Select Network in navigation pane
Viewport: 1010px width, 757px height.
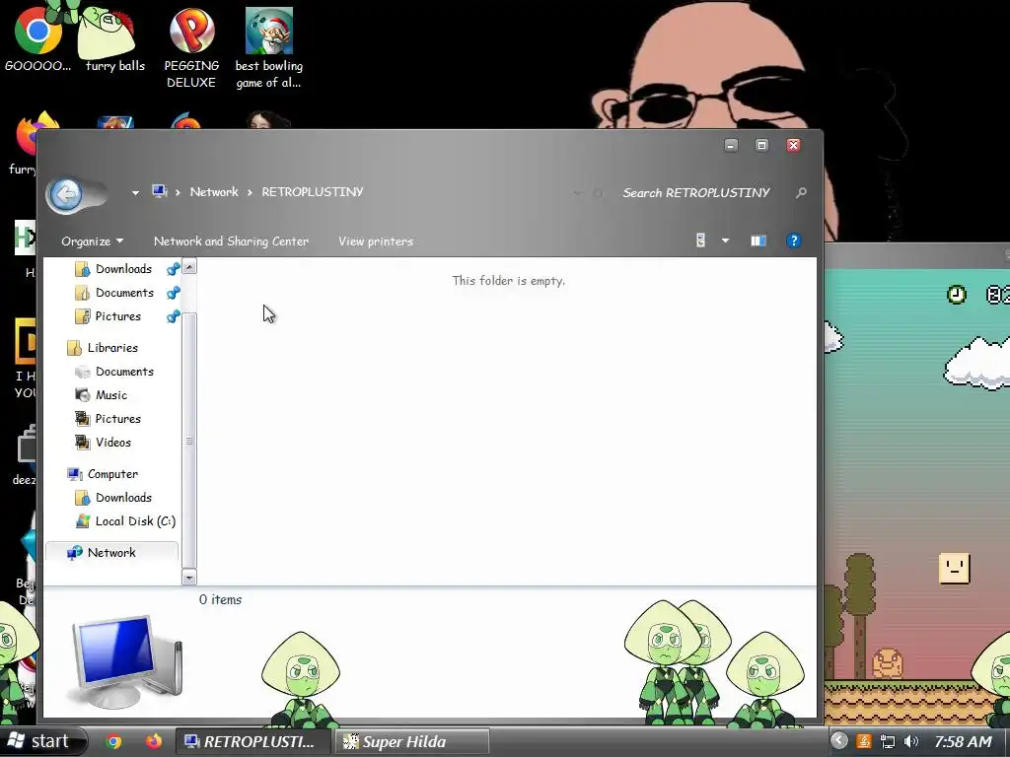click(x=111, y=553)
